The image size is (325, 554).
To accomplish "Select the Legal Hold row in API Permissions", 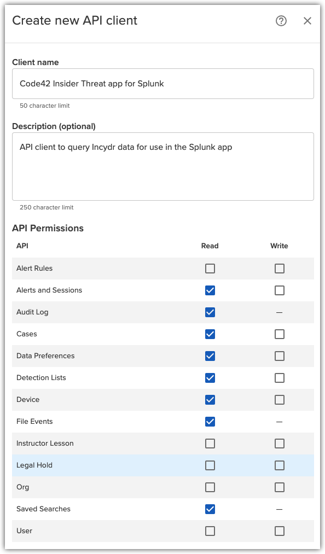I will (82, 465).
